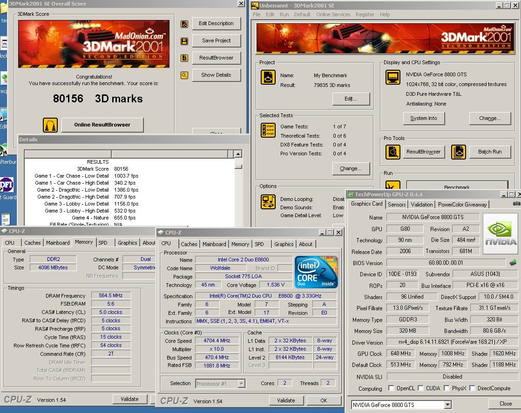
Task: Click the Benchmark button in Run section
Action: tap(457, 186)
